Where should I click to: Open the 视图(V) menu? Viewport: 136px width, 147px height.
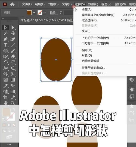pos(106,4)
